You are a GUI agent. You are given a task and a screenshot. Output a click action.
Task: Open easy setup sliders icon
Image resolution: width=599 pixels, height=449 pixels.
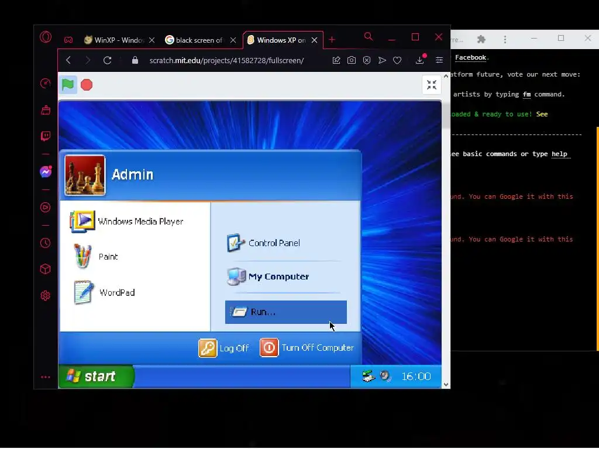(439, 60)
